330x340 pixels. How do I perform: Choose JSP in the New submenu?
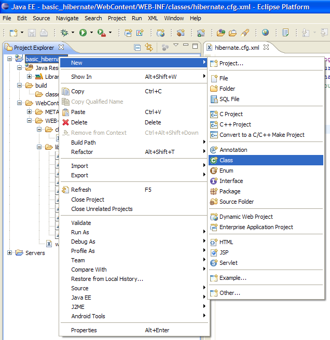click(x=266, y=252)
